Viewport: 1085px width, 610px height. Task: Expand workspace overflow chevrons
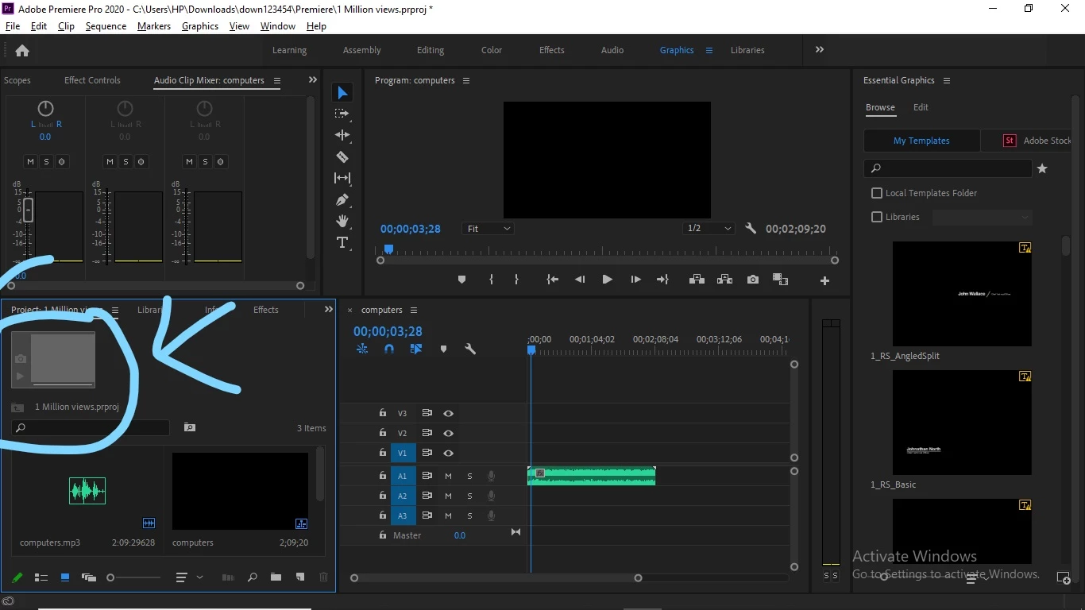820,49
